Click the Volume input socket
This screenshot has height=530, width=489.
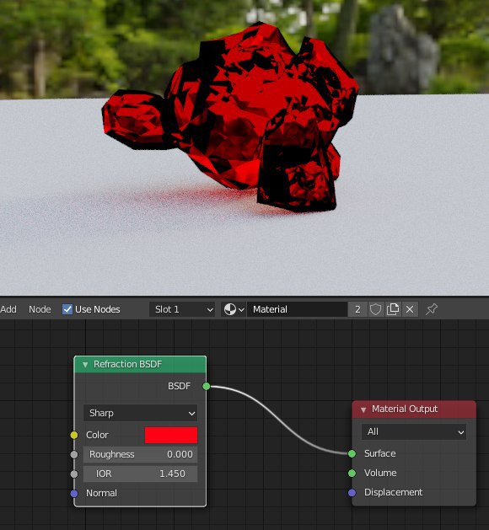(352, 473)
